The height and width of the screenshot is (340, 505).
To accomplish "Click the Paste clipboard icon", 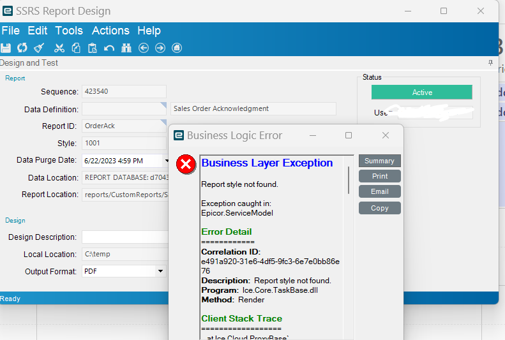I will click(x=93, y=48).
